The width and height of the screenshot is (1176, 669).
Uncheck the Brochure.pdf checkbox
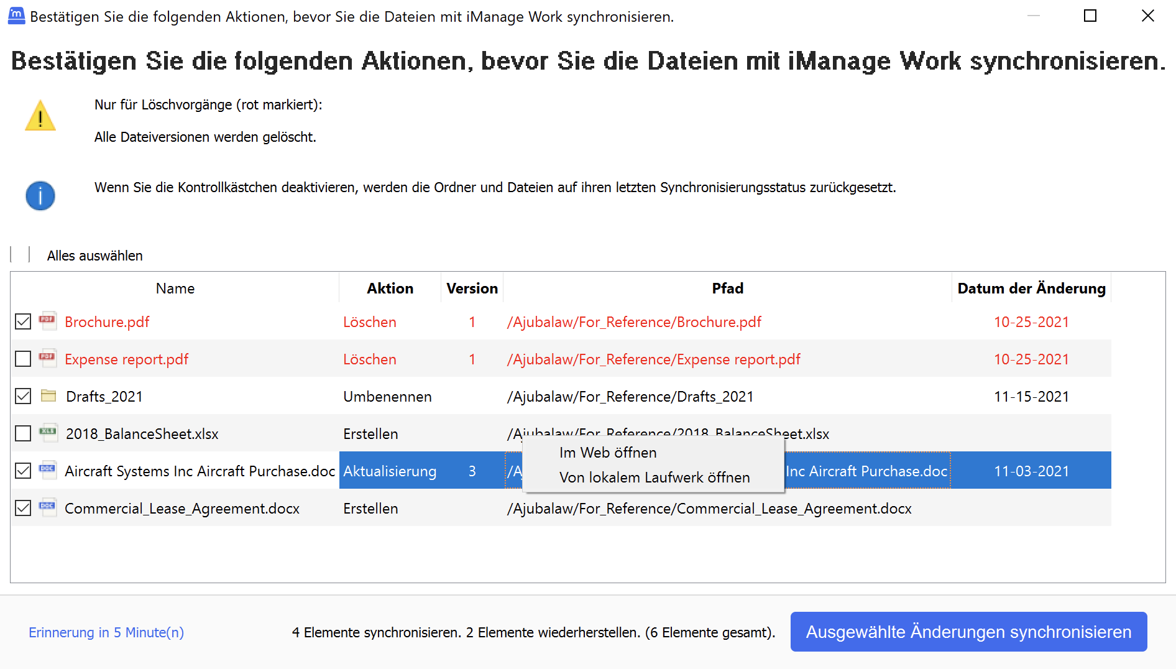coord(23,321)
